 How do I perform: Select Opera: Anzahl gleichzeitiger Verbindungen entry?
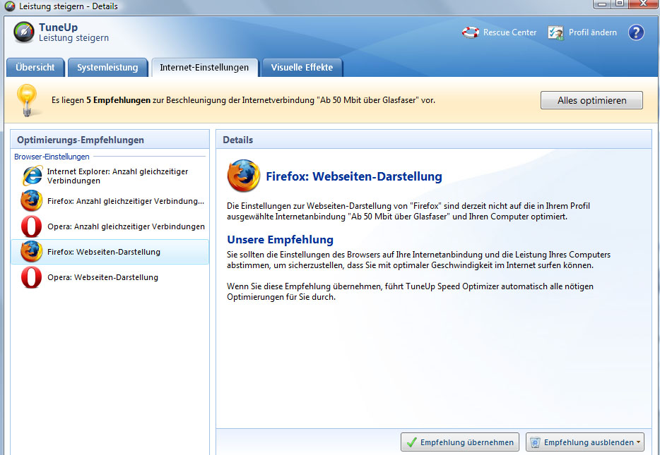[126, 226]
